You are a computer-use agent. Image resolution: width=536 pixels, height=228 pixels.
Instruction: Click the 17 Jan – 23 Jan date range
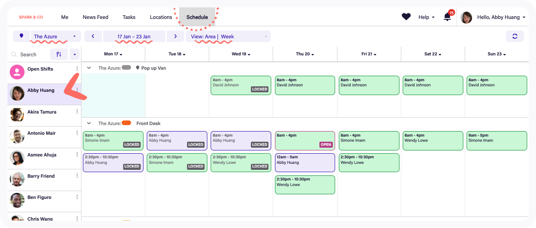134,36
